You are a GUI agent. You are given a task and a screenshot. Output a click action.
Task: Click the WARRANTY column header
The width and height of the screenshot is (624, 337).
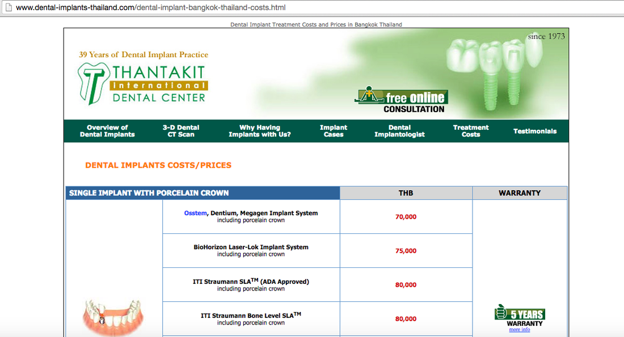point(519,193)
